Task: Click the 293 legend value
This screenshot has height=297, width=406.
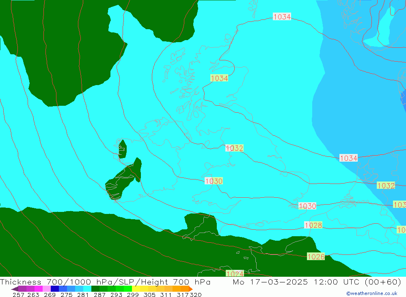Action: [116, 295]
